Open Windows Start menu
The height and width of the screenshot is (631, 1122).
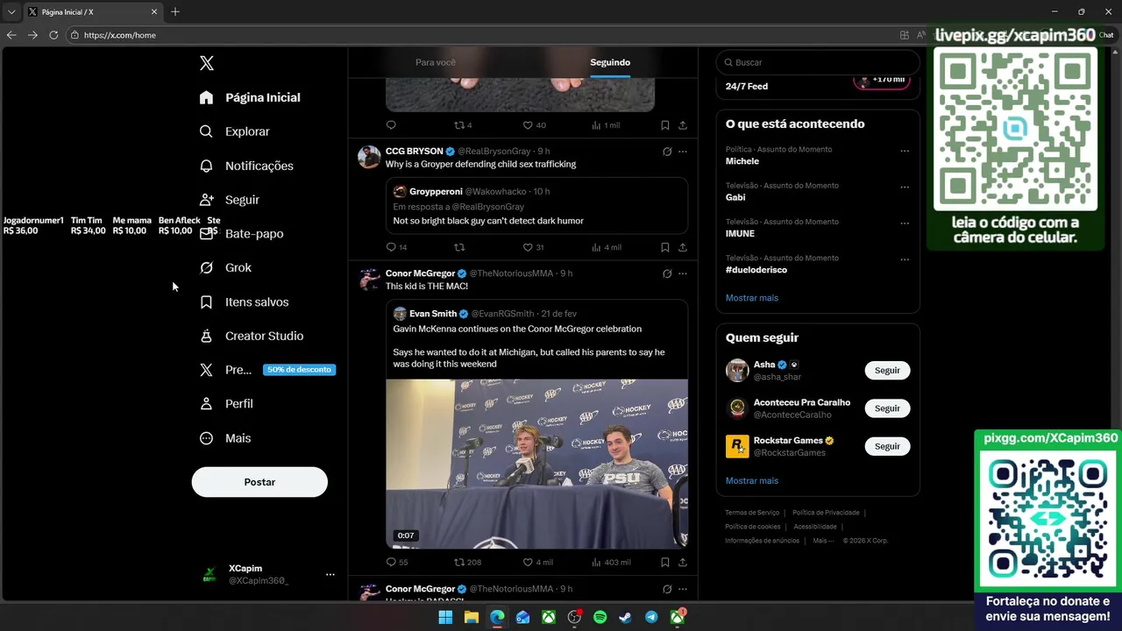(x=445, y=617)
